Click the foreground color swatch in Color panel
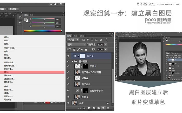The image size is (182, 113). tap(25, 19)
